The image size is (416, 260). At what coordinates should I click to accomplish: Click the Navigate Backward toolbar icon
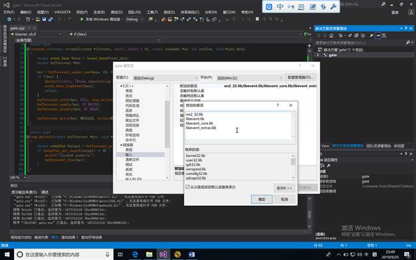coord(9,19)
